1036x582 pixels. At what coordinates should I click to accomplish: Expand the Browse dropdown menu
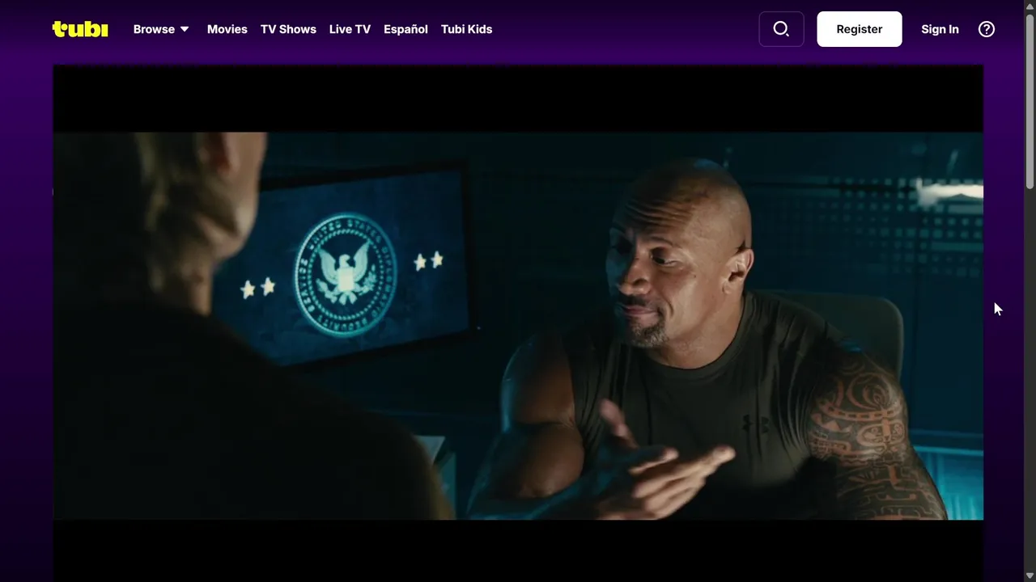161,29
